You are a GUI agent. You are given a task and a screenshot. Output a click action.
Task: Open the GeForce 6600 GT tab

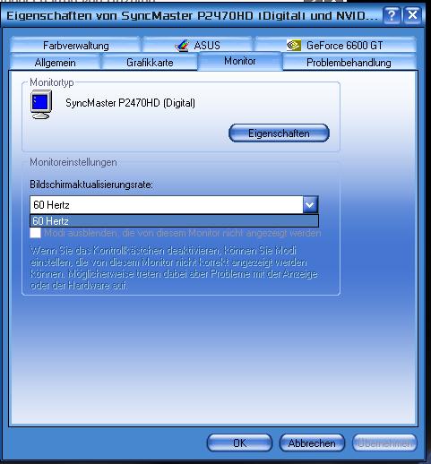pos(335,46)
